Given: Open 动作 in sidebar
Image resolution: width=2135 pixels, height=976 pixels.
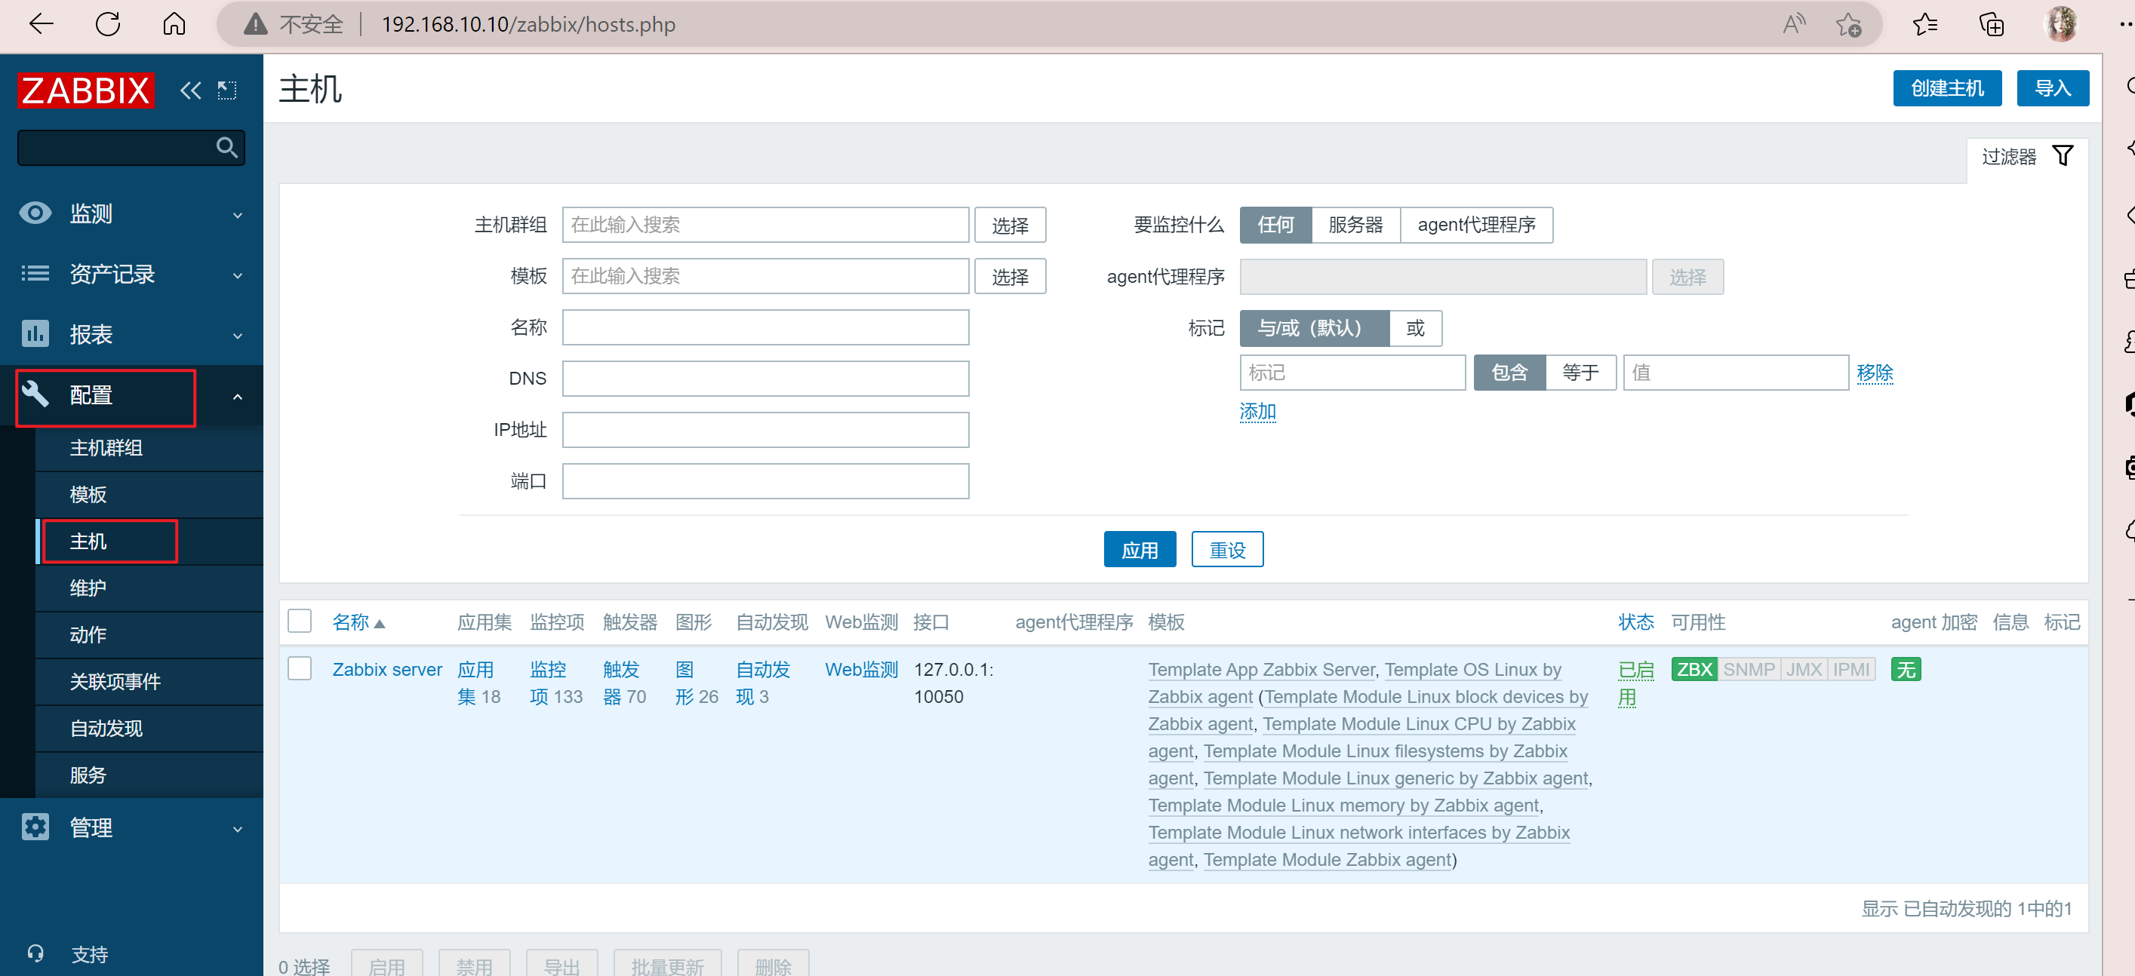Looking at the screenshot, I should coord(88,634).
